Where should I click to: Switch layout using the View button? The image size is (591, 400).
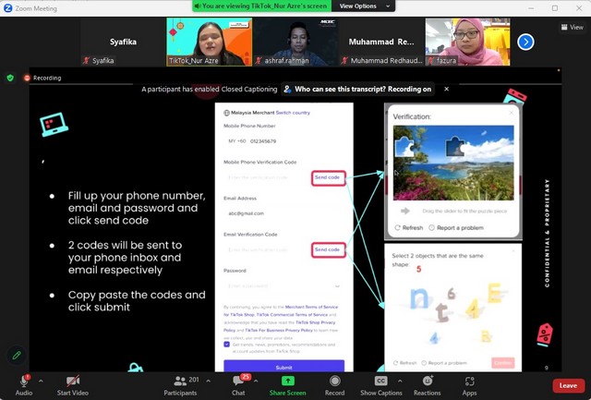coord(572,27)
